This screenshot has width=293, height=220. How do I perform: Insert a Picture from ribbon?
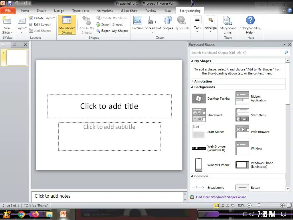(138, 23)
